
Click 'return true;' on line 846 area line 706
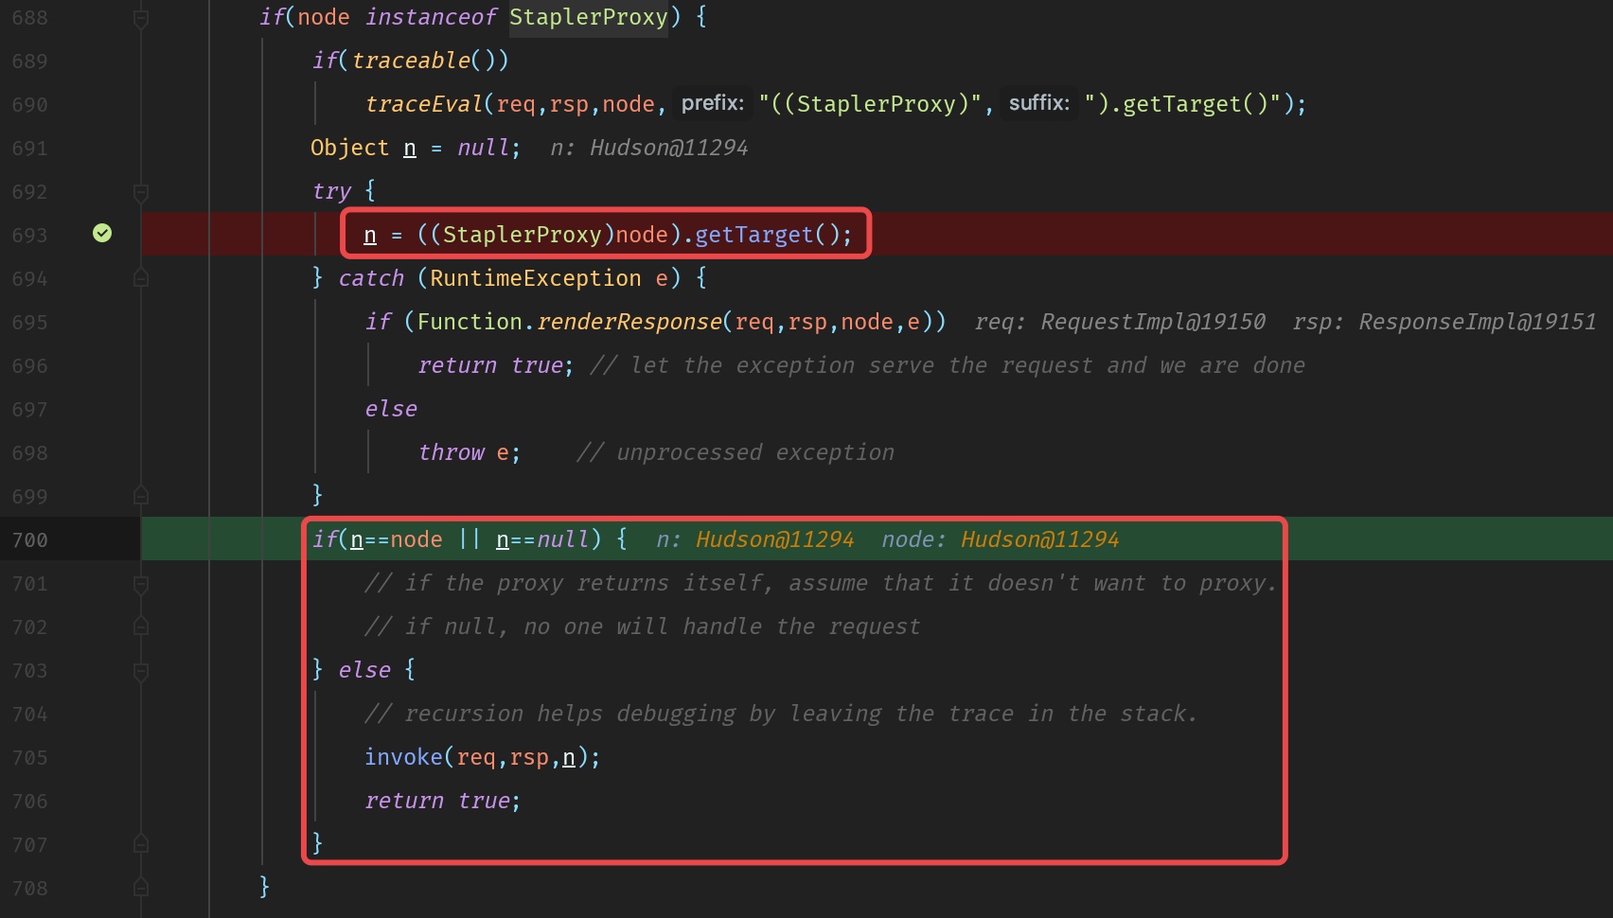click(443, 801)
